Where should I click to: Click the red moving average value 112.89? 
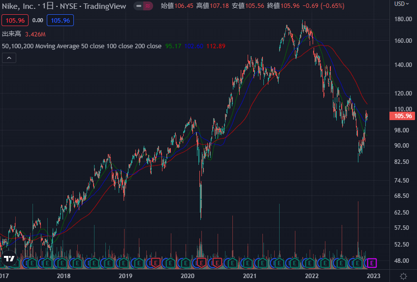(x=216, y=46)
